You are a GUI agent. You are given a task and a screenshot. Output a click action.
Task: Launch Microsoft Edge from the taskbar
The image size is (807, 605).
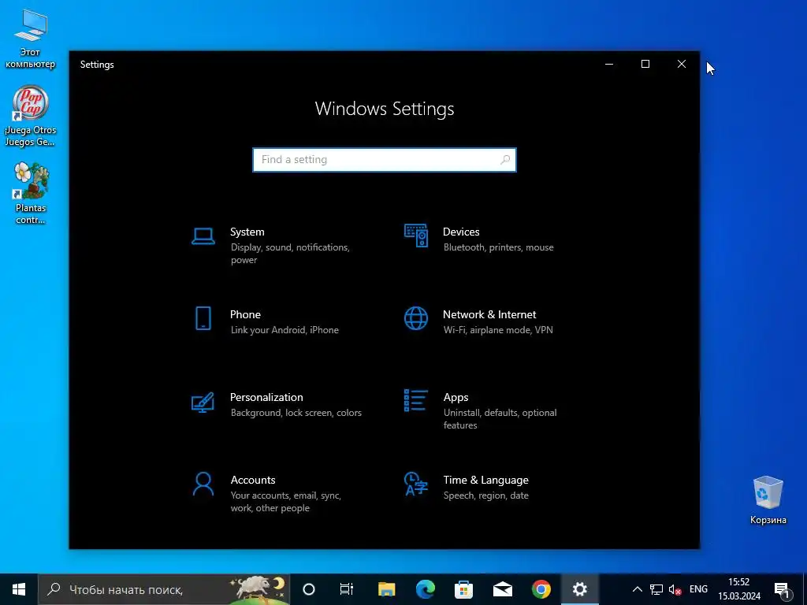point(425,589)
